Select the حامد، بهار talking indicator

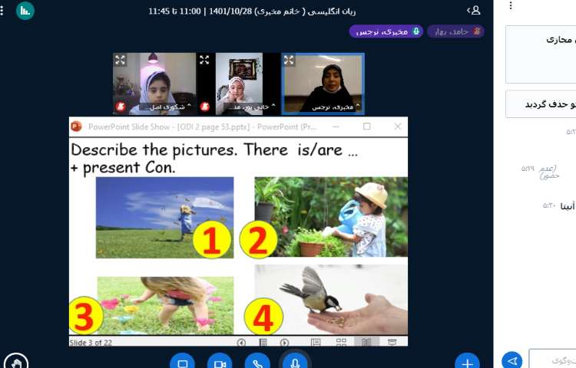click(x=456, y=31)
